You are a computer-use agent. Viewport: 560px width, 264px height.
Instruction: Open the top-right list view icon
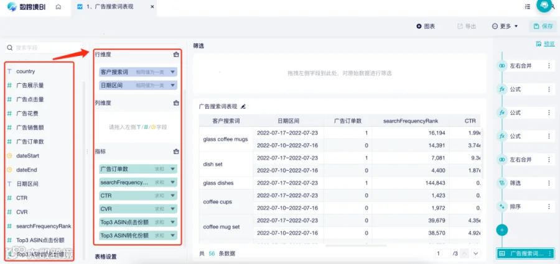(528, 7)
